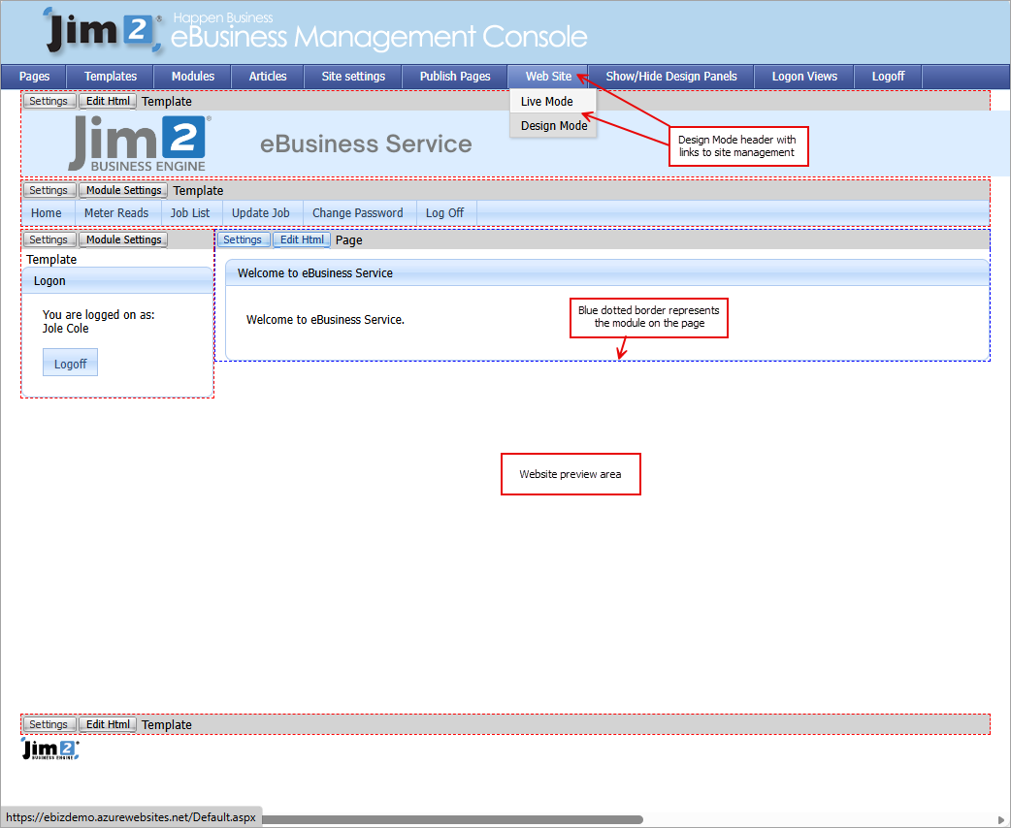Viewport: 1011px width, 828px height.
Task: Open the Update Job nav tab
Action: tap(260, 212)
